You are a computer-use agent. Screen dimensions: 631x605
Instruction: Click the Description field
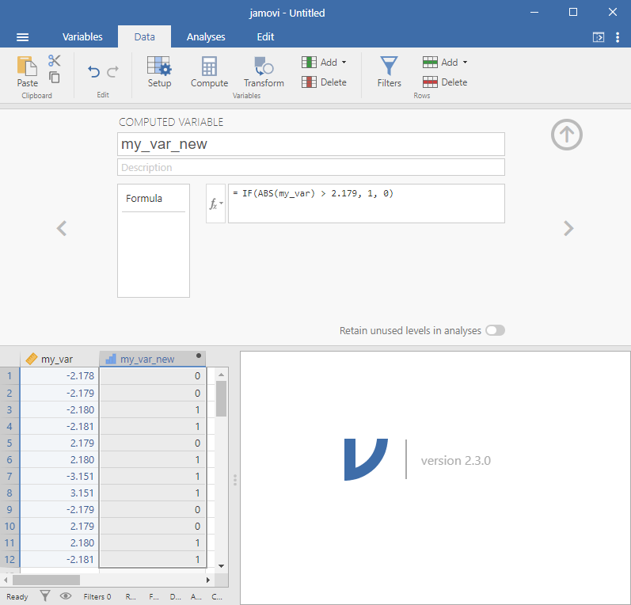pyautogui.click(x=311, y=167)
